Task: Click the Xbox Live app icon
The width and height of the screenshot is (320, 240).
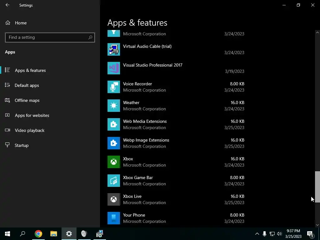Action: tap(114, 199)
